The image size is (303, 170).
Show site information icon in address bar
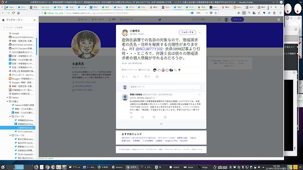(42, 13)
